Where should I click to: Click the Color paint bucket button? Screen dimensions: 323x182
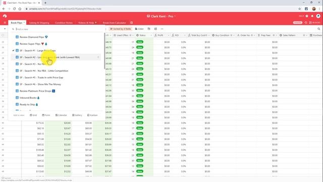tap(139, 29)
